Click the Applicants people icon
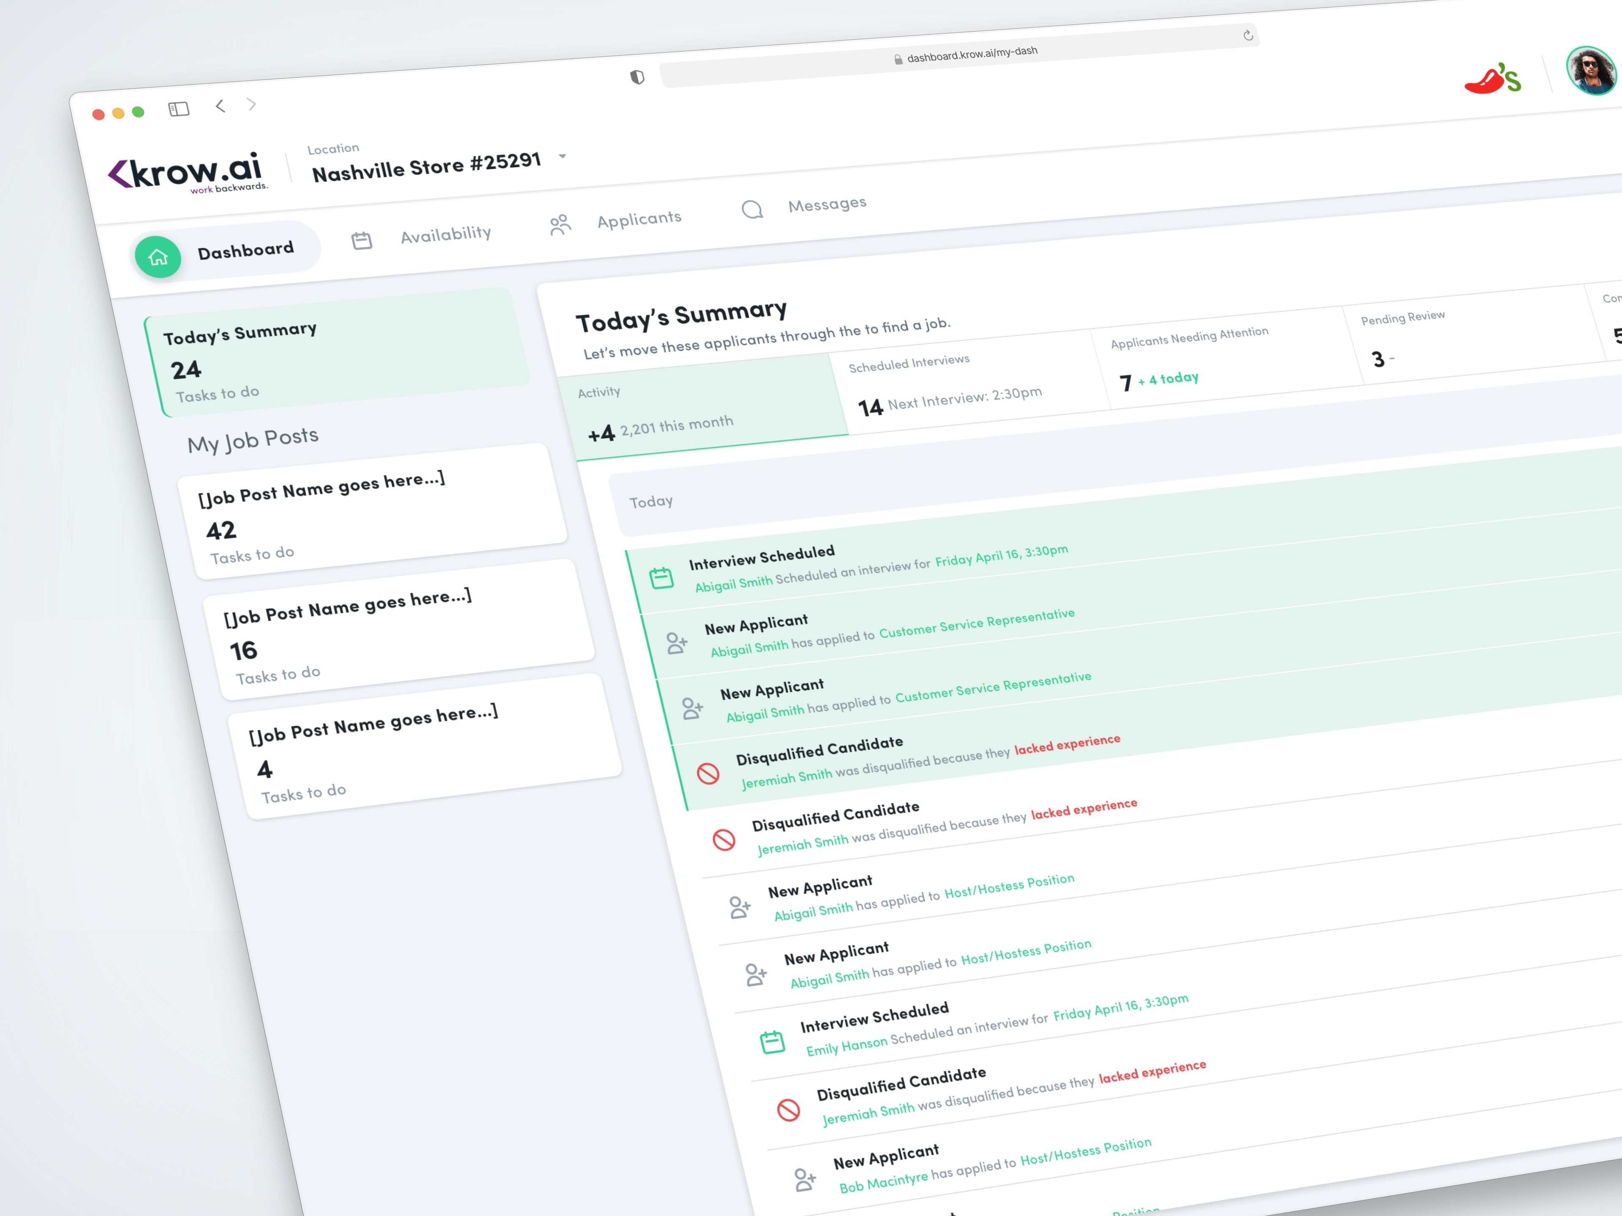This screenshot has height=1216, width=1622. point(560,224)
